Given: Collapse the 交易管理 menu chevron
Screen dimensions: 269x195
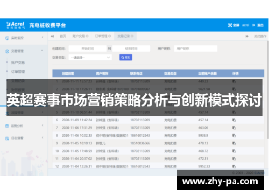Looking at the screenshot, I should (x=42, y=51).
